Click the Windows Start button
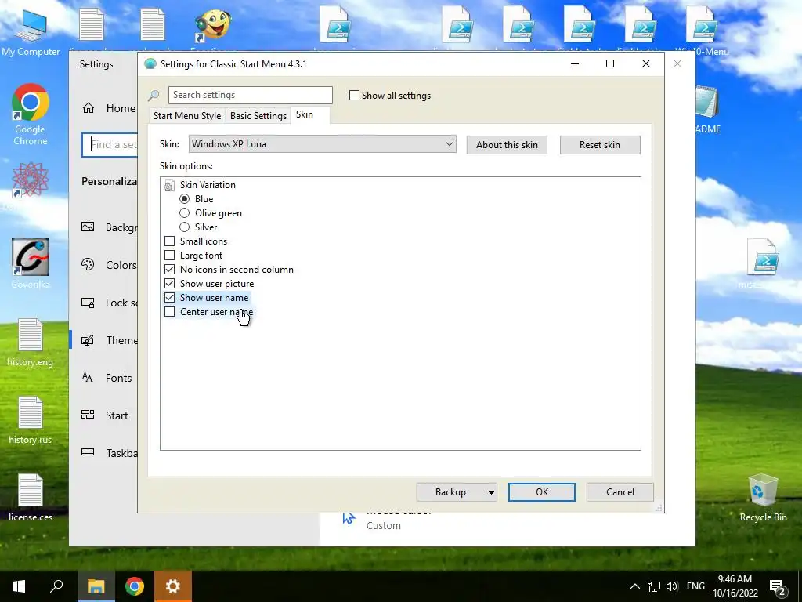This screenshot has height=602, width=802. (19, 586)
